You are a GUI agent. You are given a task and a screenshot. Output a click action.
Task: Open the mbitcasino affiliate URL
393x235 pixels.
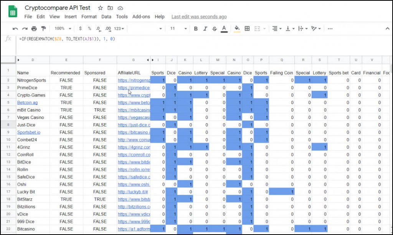[x=134, y=110]
